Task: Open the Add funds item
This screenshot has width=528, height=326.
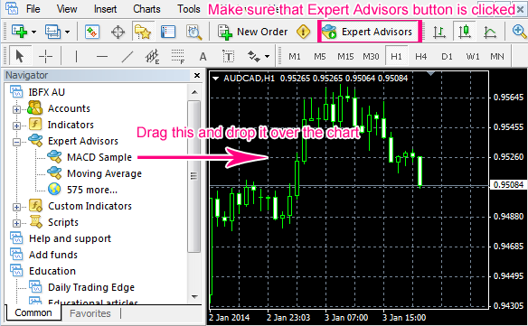Action: click(53, 255)
